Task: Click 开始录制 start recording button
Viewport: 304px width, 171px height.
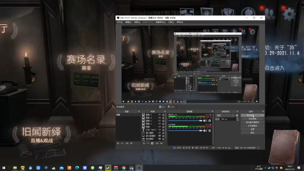Action: 252,119
